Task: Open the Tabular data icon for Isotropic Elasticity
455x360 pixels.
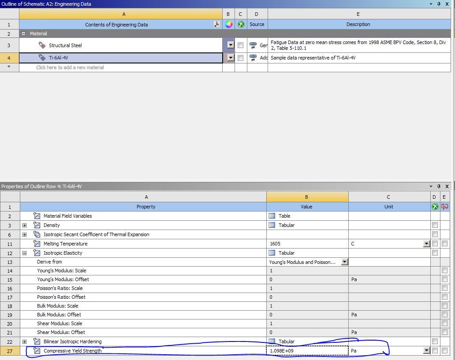Action: 272,253
